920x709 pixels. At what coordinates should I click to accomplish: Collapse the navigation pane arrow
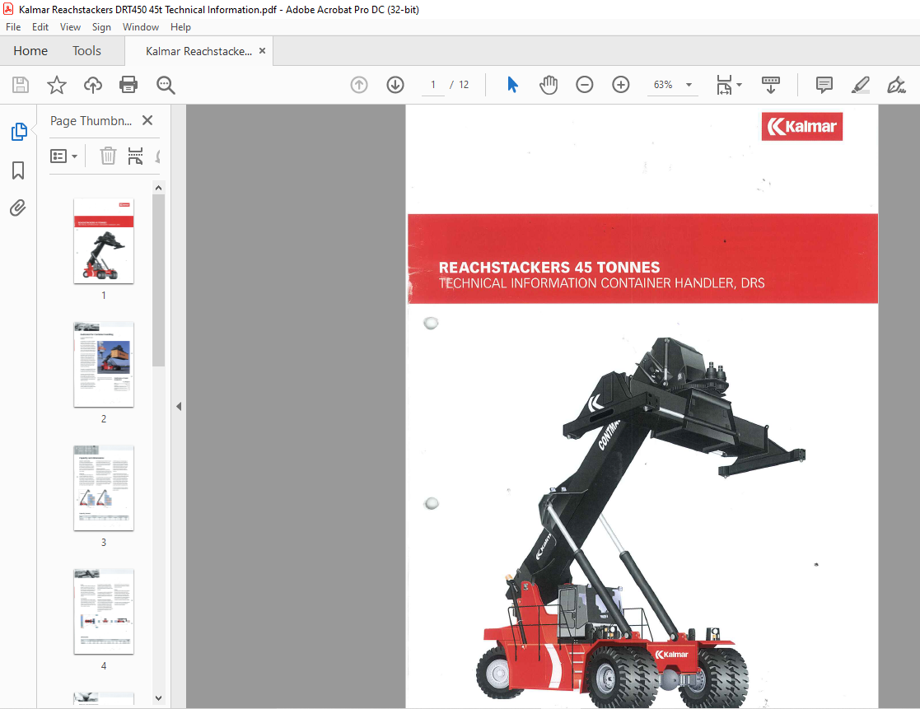[x=179, y=407]
